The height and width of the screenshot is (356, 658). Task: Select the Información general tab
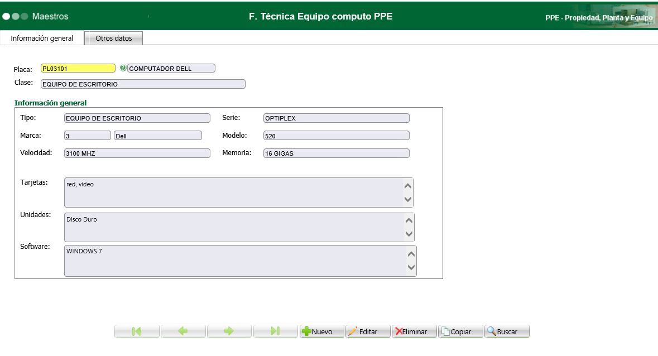pos(42,38)
